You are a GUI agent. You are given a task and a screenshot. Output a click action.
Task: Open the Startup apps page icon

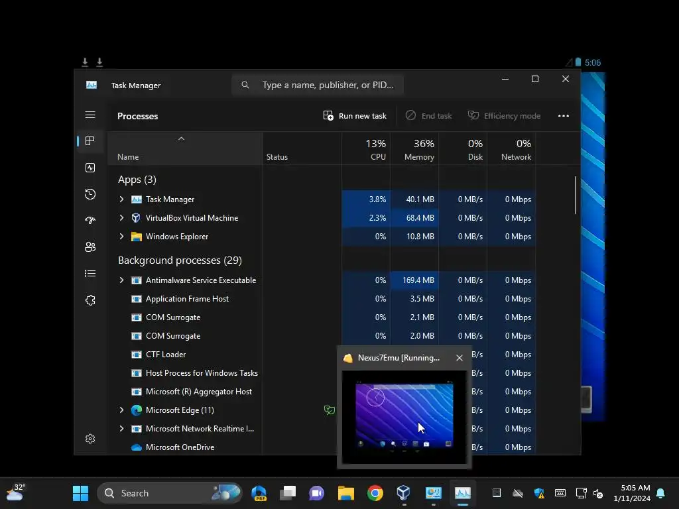tap(90, 220)
